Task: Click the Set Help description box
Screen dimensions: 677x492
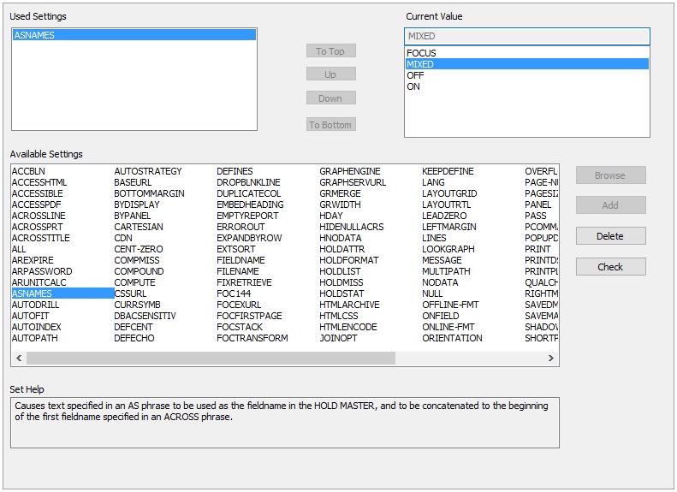Action: click(x=284, y=422)
